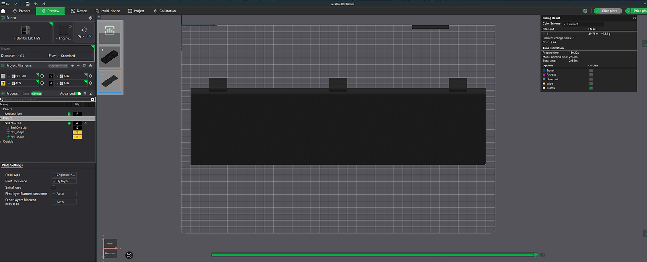Enable Wipe display checkbox

tap(591, 83)
